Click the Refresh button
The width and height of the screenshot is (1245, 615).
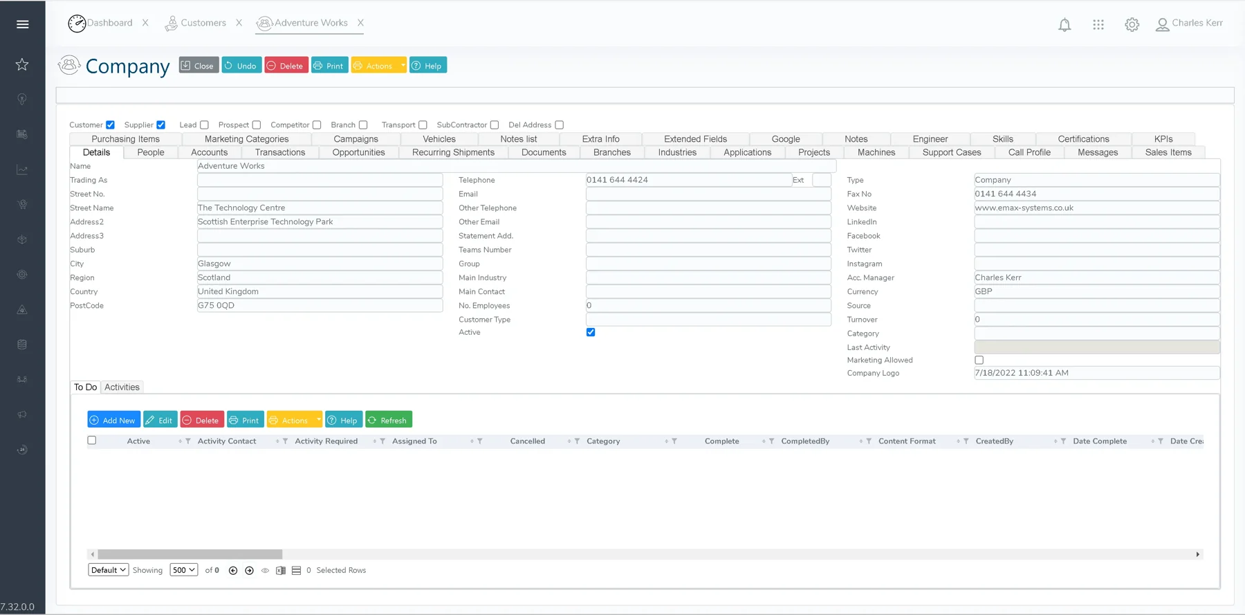(x=389, y=420)
